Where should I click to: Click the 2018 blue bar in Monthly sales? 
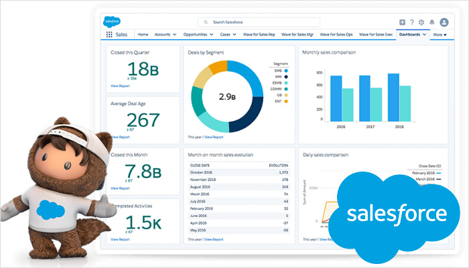click(393, 98)
